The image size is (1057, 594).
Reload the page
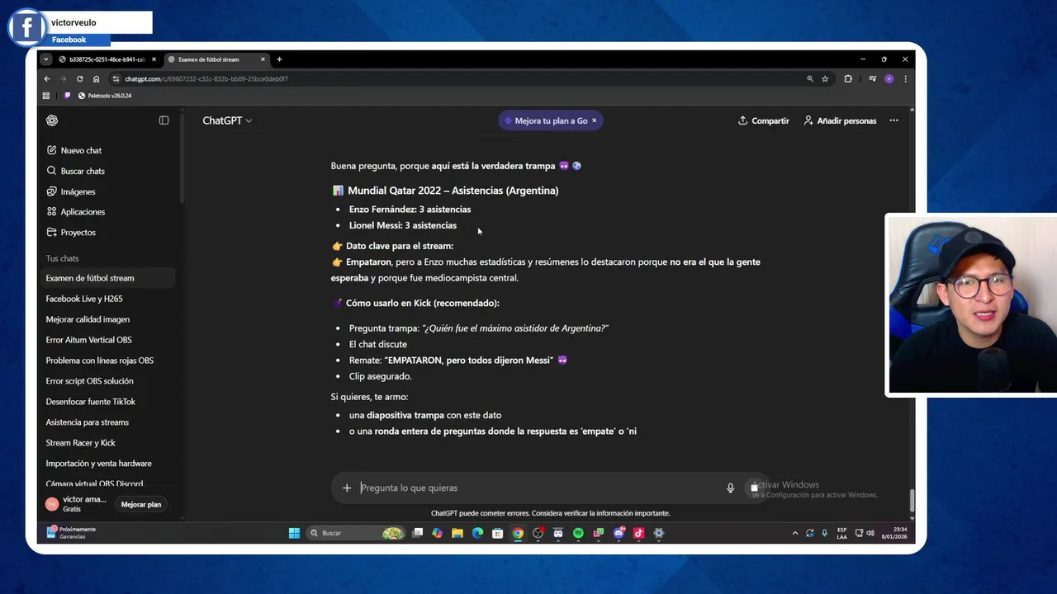point(79,79)
